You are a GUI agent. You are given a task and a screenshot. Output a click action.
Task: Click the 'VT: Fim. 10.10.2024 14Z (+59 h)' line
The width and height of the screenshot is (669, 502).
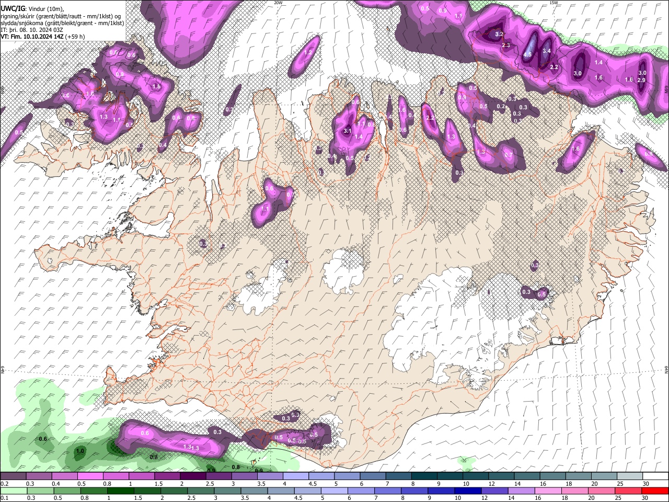tap(42, 37)
